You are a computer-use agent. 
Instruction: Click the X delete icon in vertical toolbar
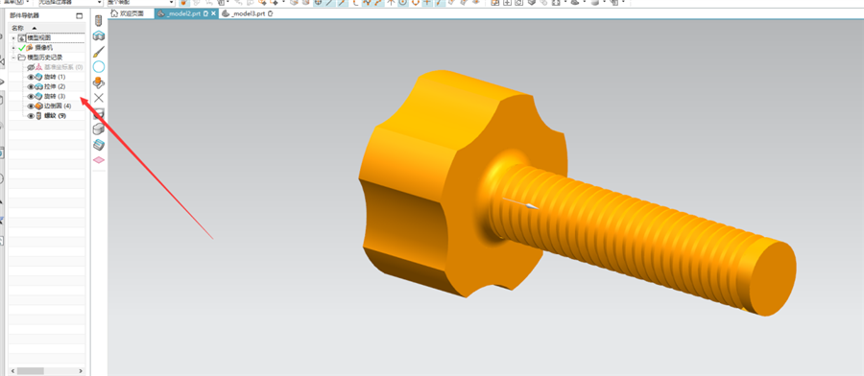[x=99, y=98]
